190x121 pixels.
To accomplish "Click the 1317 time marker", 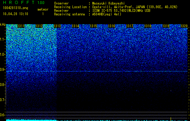I will pos(130,26).
